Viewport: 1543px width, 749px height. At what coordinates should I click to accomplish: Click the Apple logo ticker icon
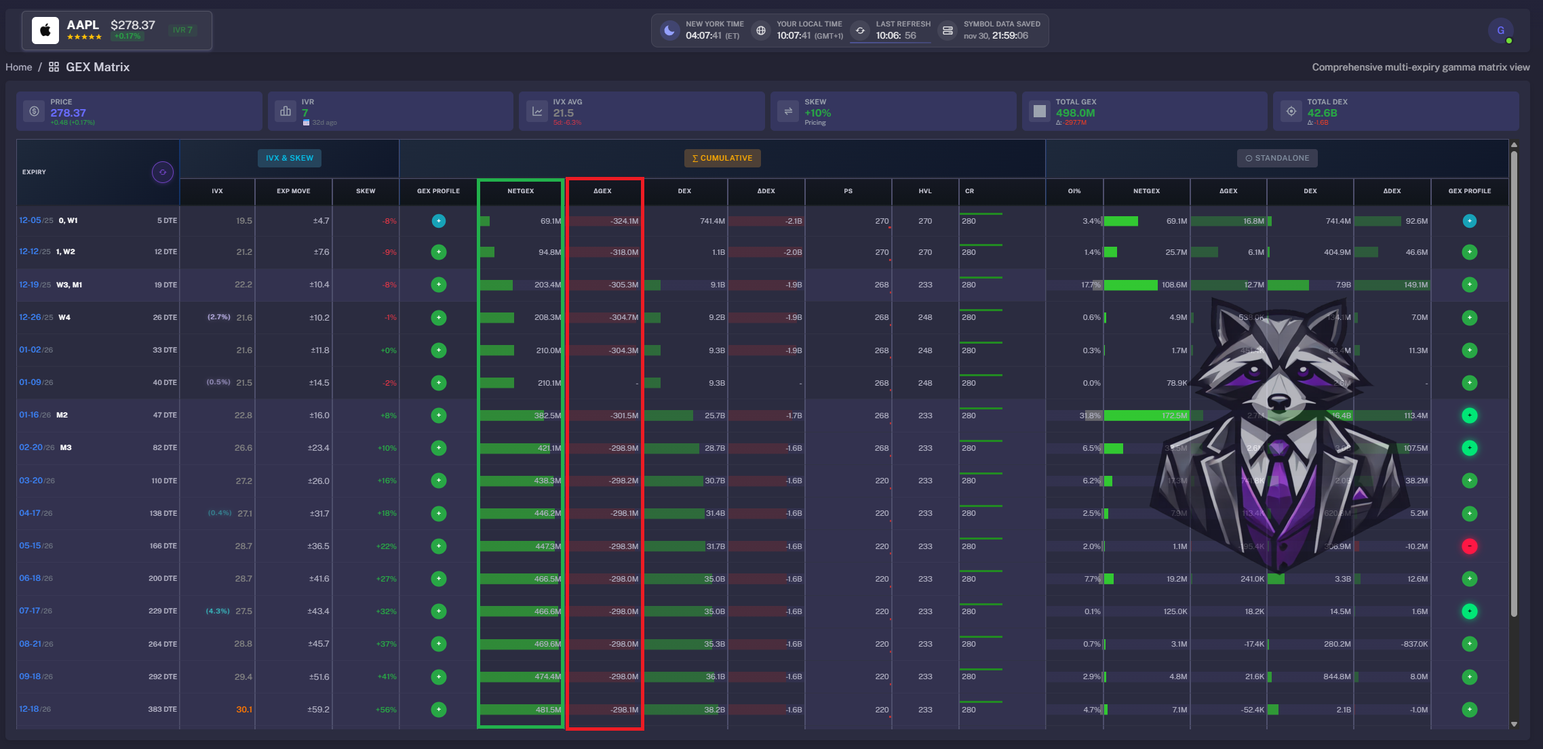(x=45, y=31)
